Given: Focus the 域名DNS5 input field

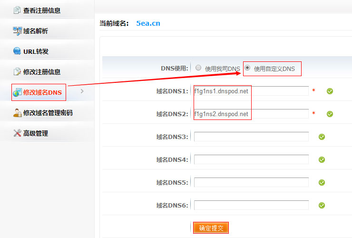Looking at the screenshot, I should point(251,182).
